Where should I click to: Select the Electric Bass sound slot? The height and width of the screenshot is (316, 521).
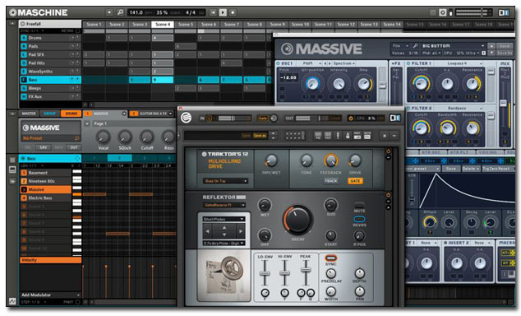(x=46, y=198)
